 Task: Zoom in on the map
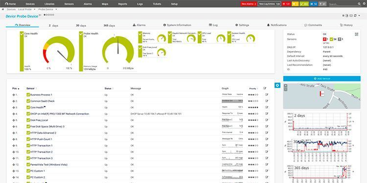pyautogui.click(x=286, y=86)
